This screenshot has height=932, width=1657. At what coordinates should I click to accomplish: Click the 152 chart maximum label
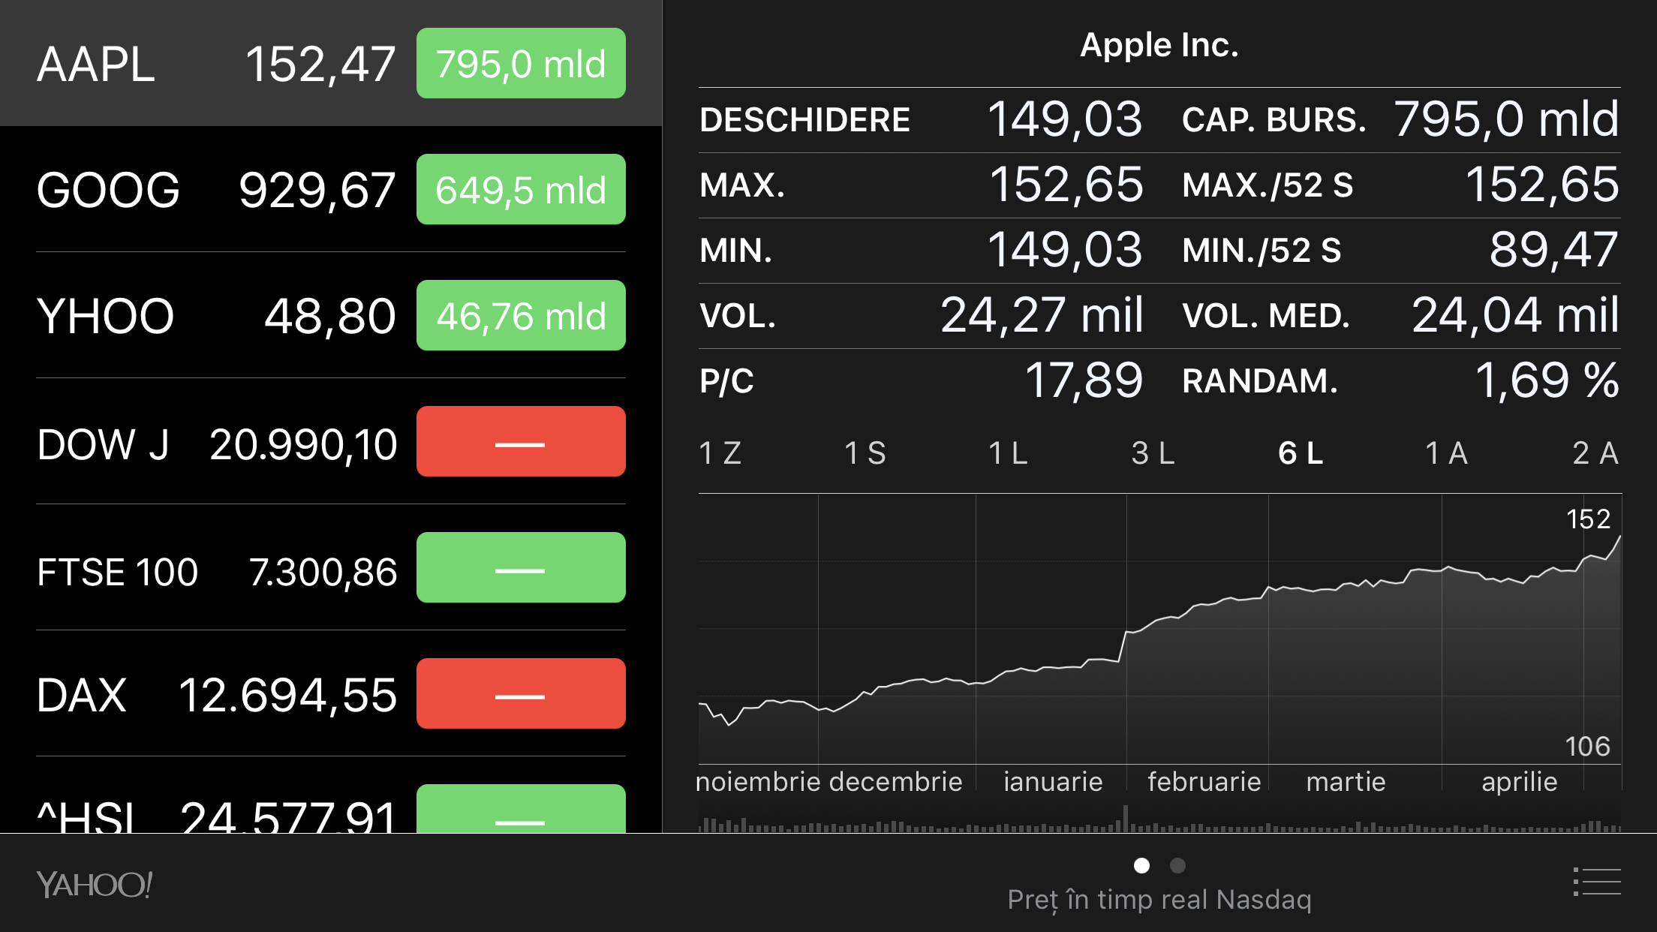1588,519
